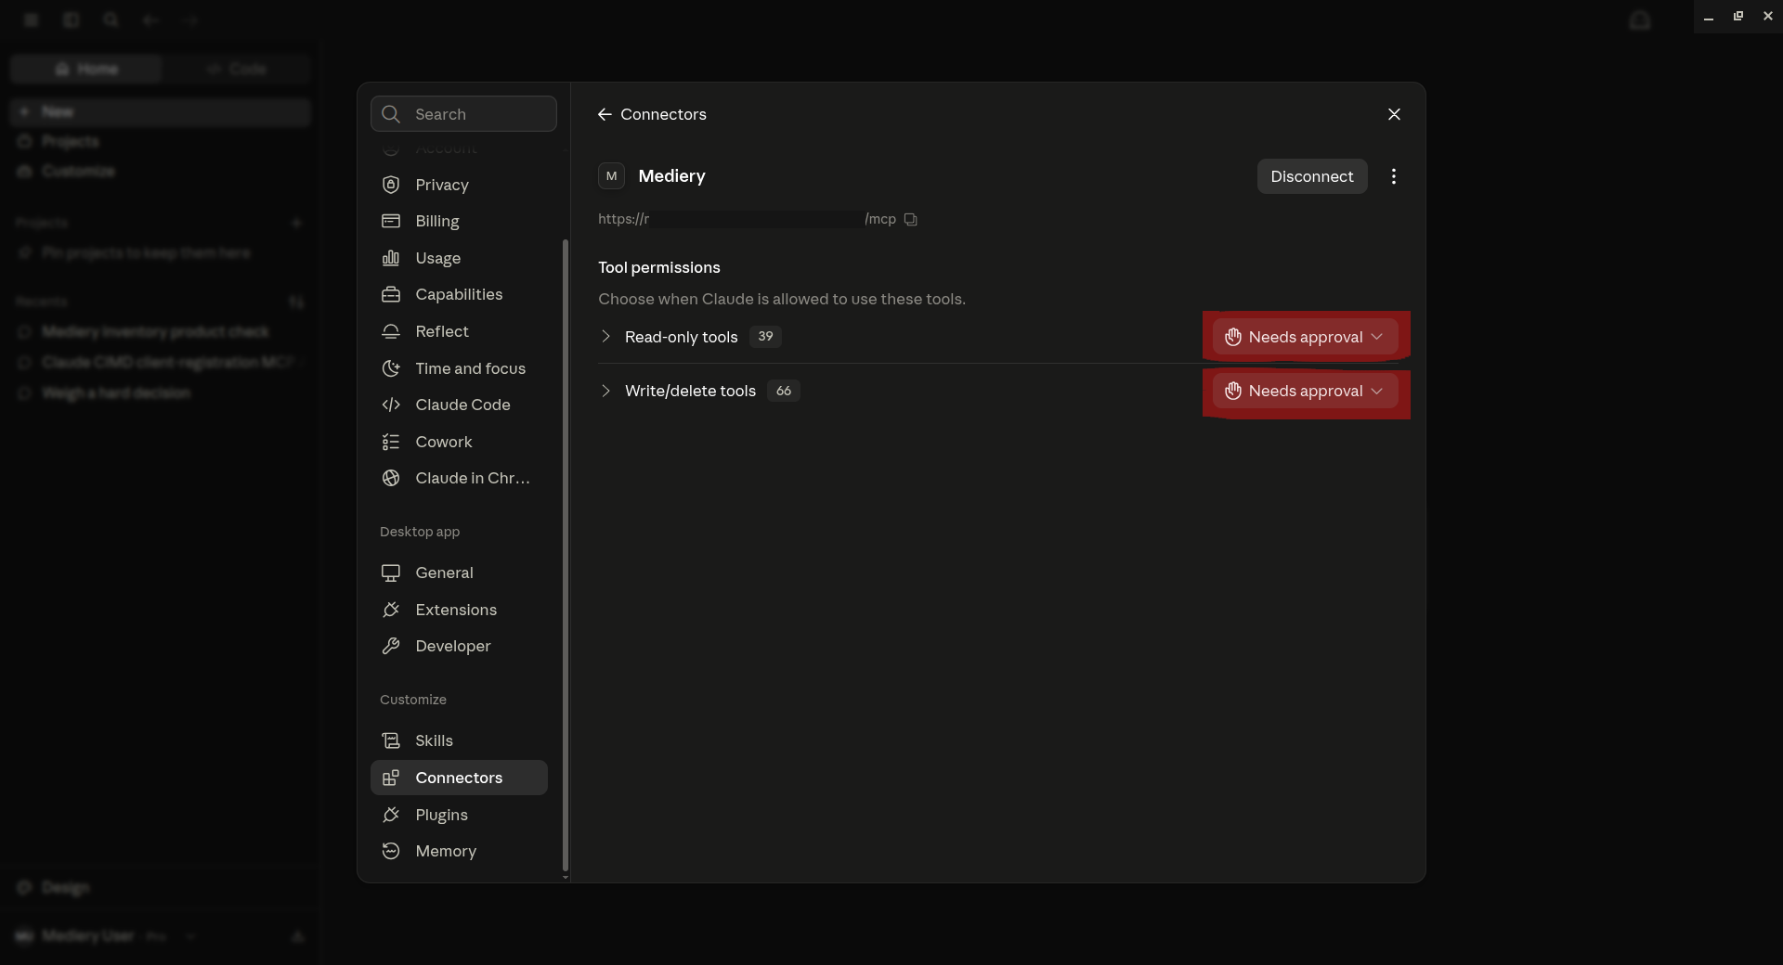Click the Developer wrench icon
The width and height of the screenshot is (1783, 965).
click(x=391, y=646)
